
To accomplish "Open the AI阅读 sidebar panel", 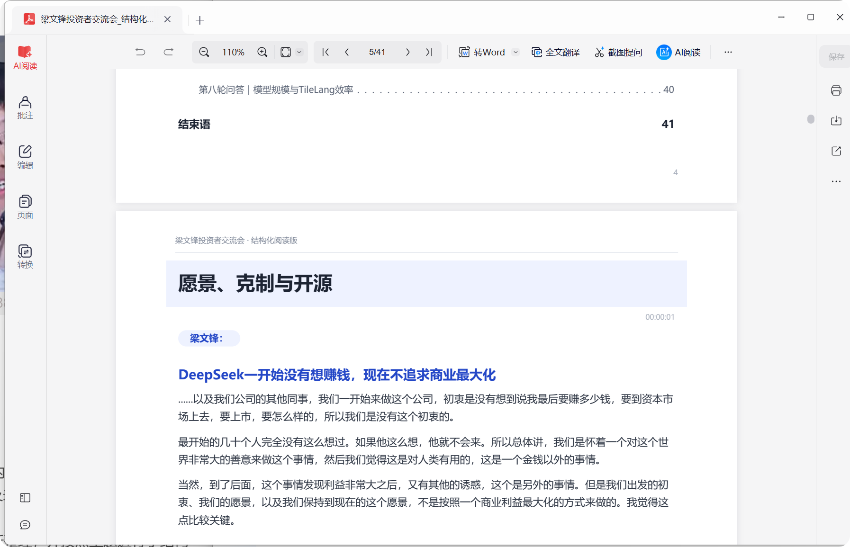I will pos(25,58).
